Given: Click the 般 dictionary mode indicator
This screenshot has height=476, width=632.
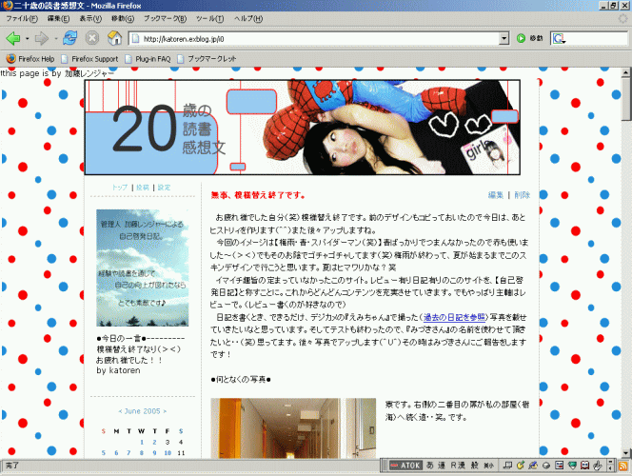Looking at the screenshot, I should pyautogui.click(x=475, y=466).
